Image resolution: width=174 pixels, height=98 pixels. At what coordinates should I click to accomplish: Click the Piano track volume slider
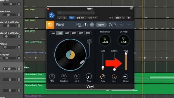tap(9, 69)
